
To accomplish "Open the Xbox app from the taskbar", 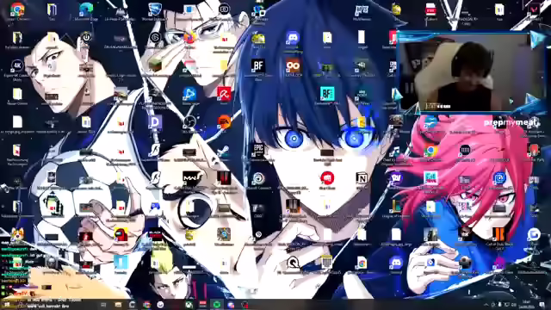I will [189, 304].
